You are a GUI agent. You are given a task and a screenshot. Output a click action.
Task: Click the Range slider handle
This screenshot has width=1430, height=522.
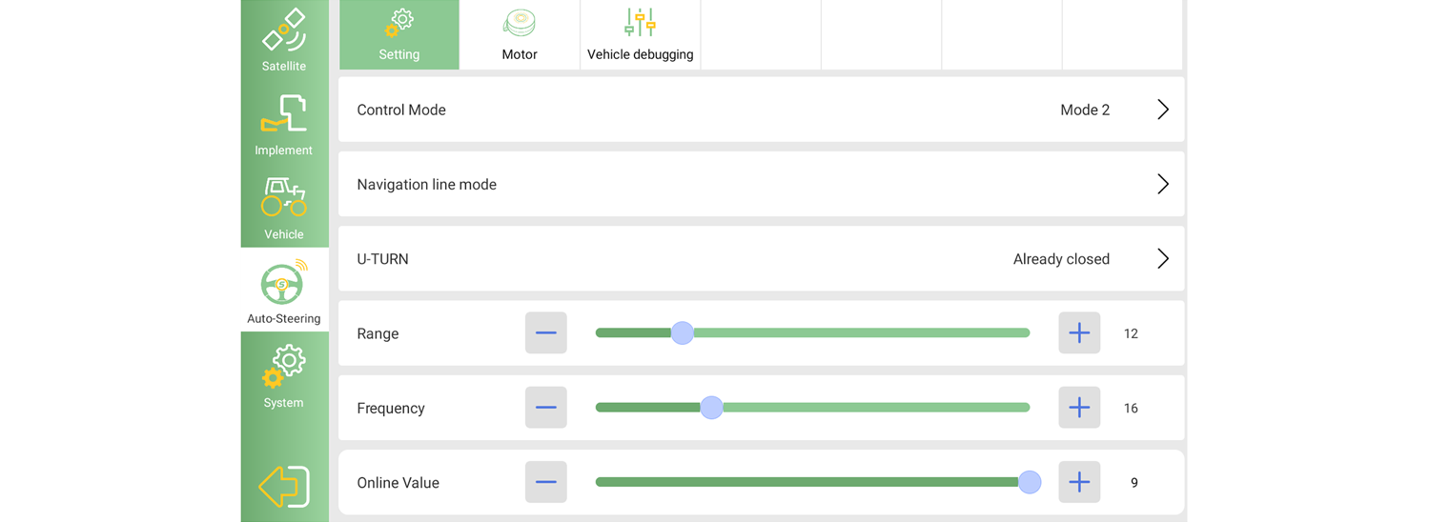(682, 332)
